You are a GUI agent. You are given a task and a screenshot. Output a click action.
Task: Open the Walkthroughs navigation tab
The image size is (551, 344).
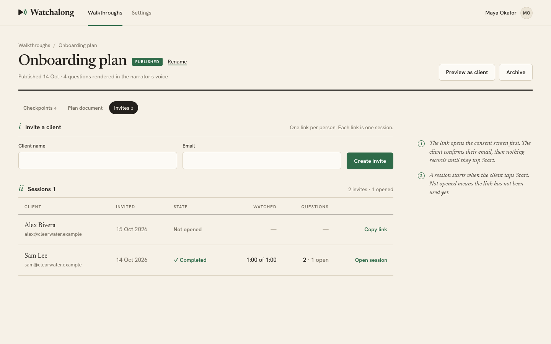click(x=105, y=13)
